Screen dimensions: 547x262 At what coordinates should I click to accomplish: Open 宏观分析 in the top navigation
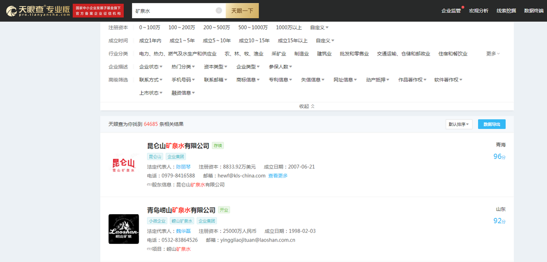pyautogui.click(x=479, y=10)
